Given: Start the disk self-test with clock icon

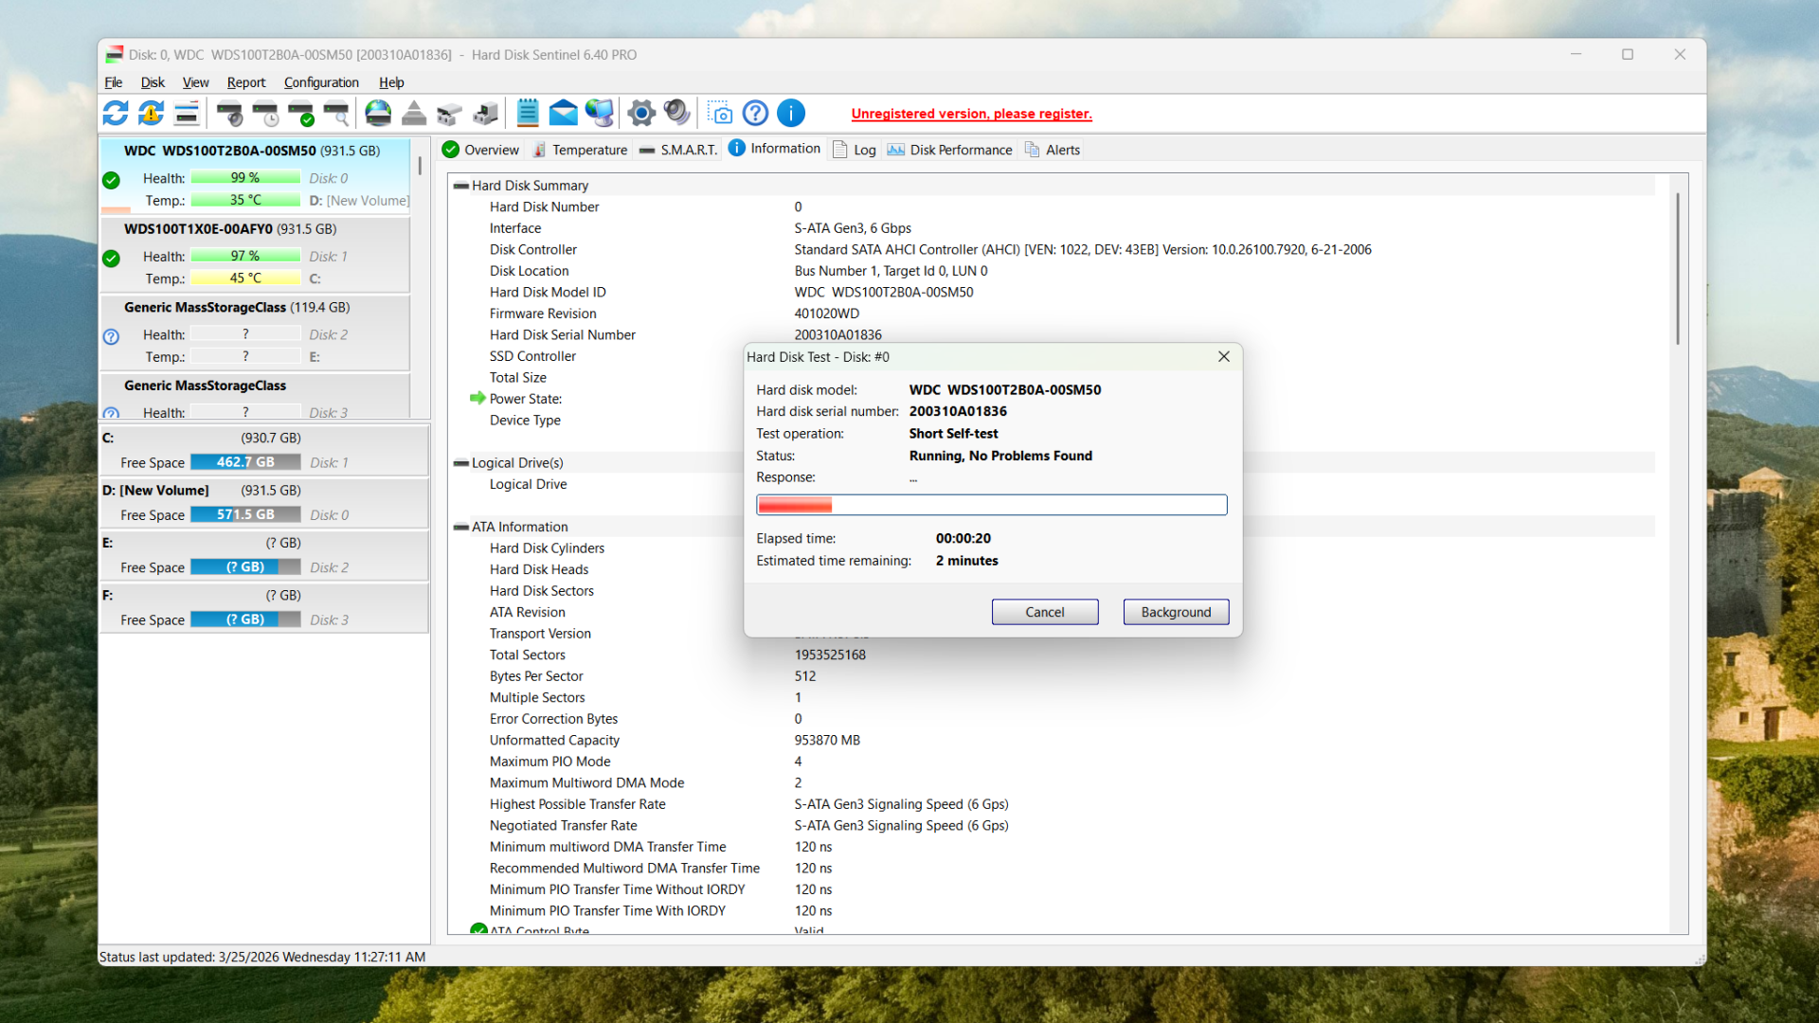Looking at the screenshot, I should pos(266,114).
